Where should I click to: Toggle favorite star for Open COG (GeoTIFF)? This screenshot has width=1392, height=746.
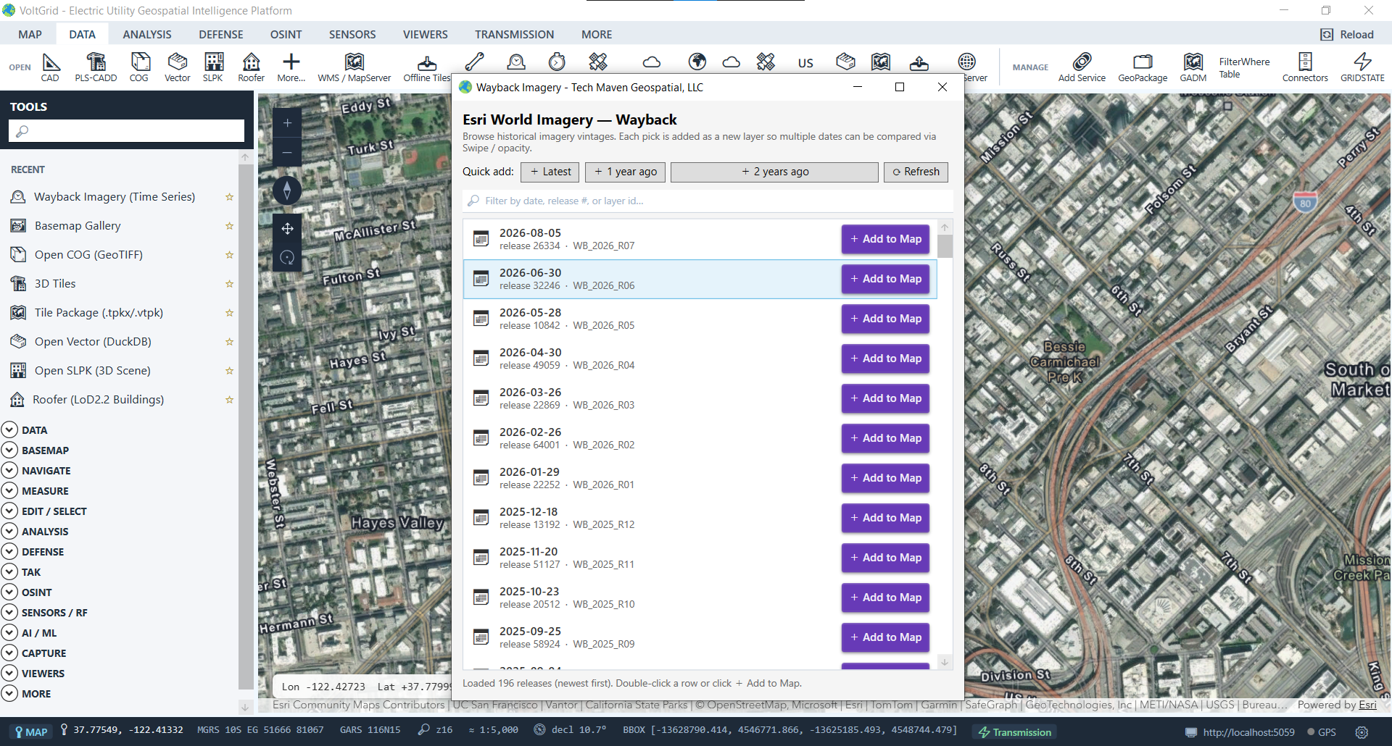point(229,255)
